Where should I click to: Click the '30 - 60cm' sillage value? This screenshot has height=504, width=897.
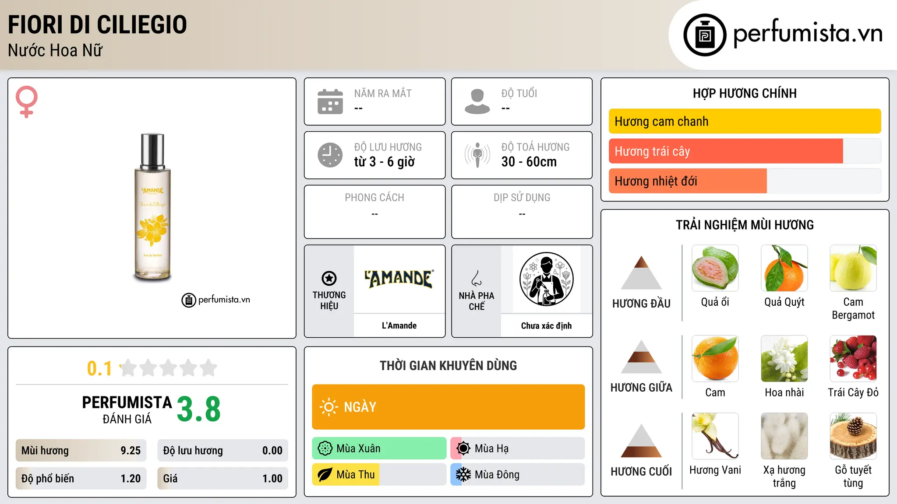coord(529,162)
